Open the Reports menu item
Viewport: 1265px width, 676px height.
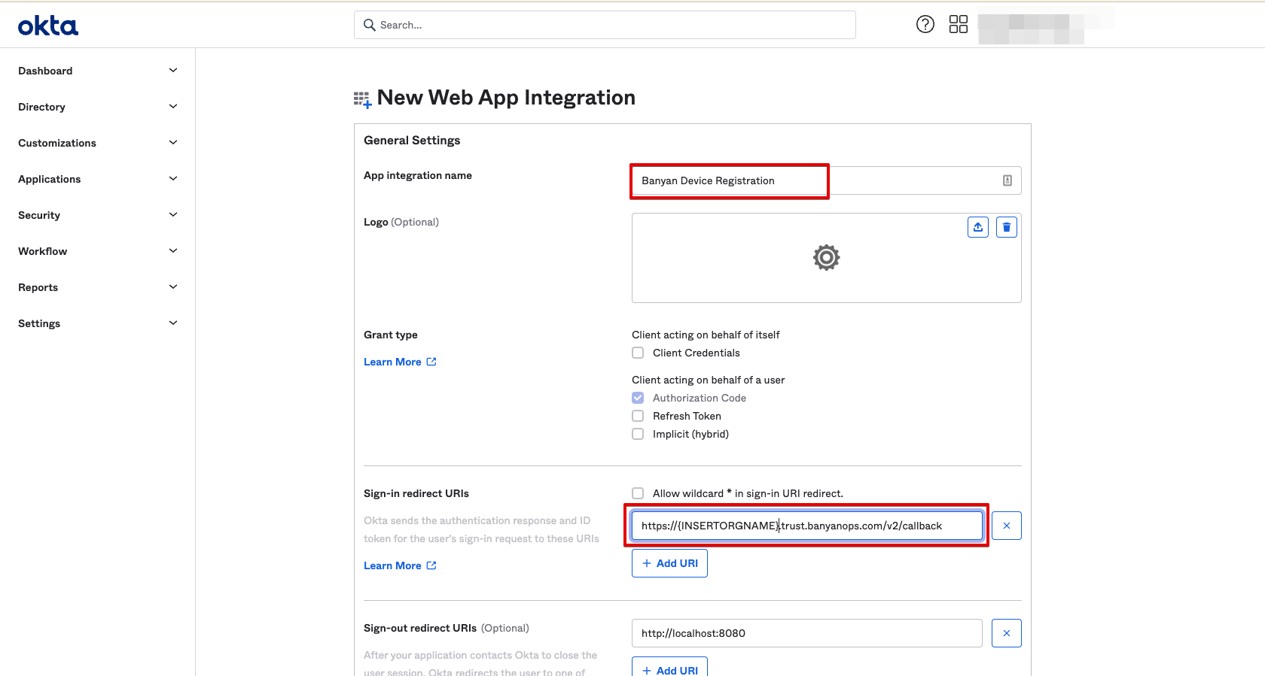point(38,287)
